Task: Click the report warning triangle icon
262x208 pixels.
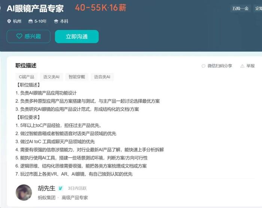Action: point(242,66)
